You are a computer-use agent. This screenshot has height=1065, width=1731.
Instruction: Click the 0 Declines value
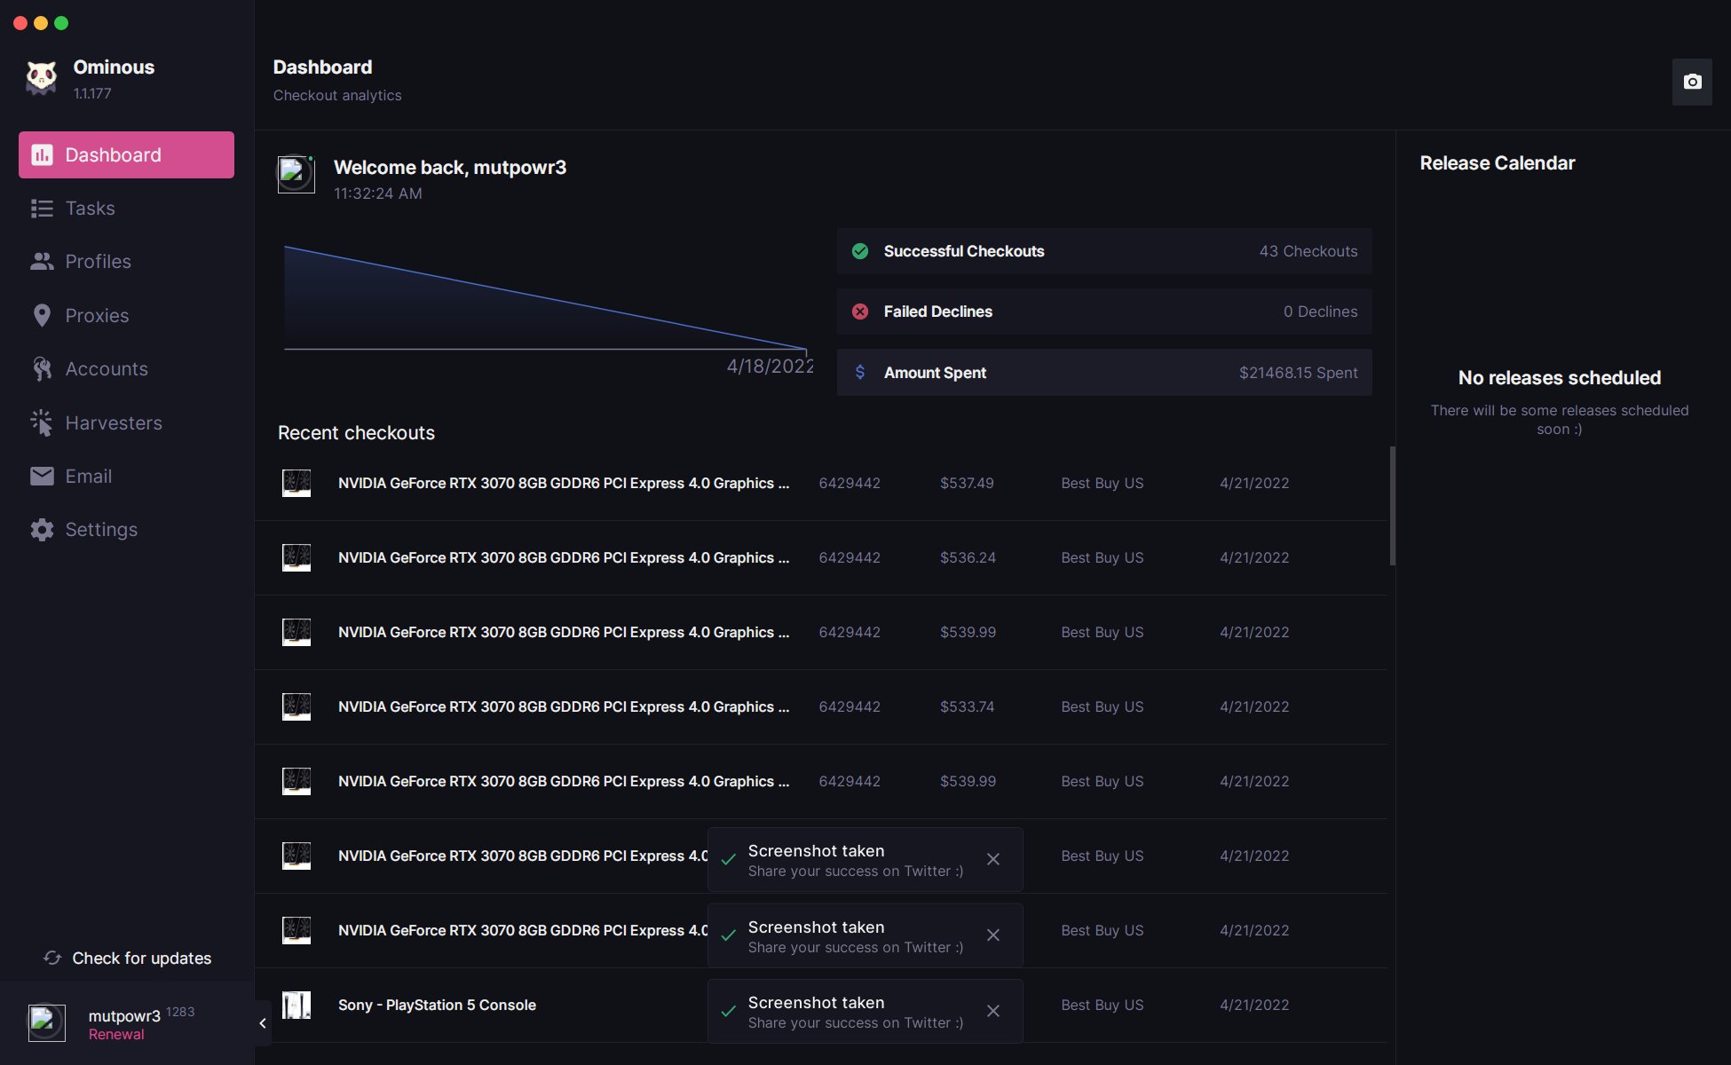point(1320,312)
